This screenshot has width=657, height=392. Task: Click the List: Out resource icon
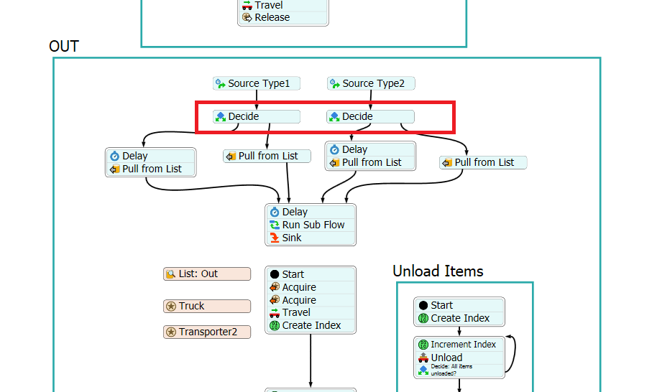pos(171,274)
